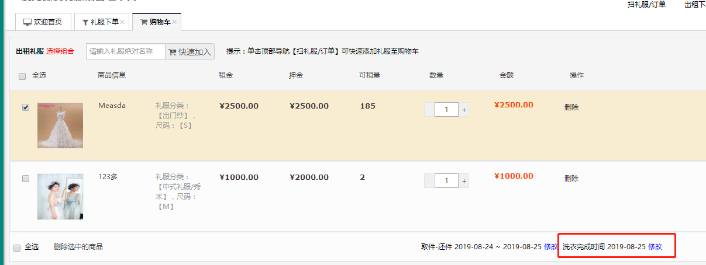This screenshot has width=706, height=265.
Task: Open the Measda wedding dress thumbnail
Action: [60, 125]
